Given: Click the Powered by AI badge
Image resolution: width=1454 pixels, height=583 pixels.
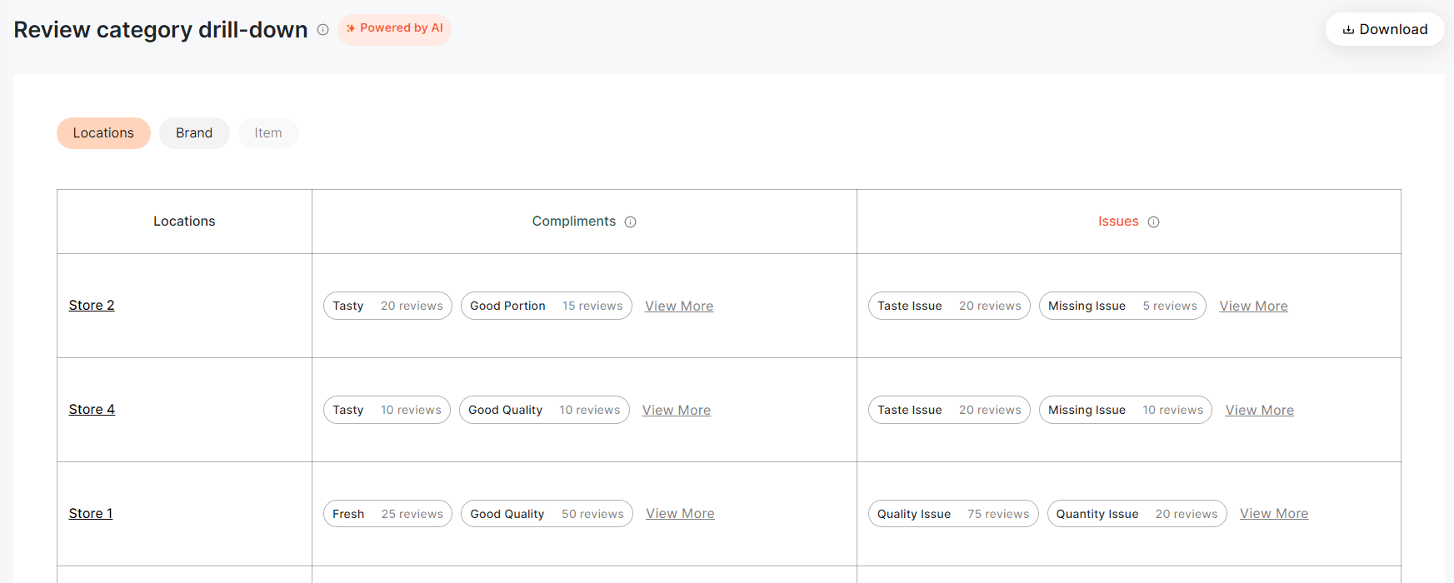Looking at the screenshot, I should tap(394, 29).
